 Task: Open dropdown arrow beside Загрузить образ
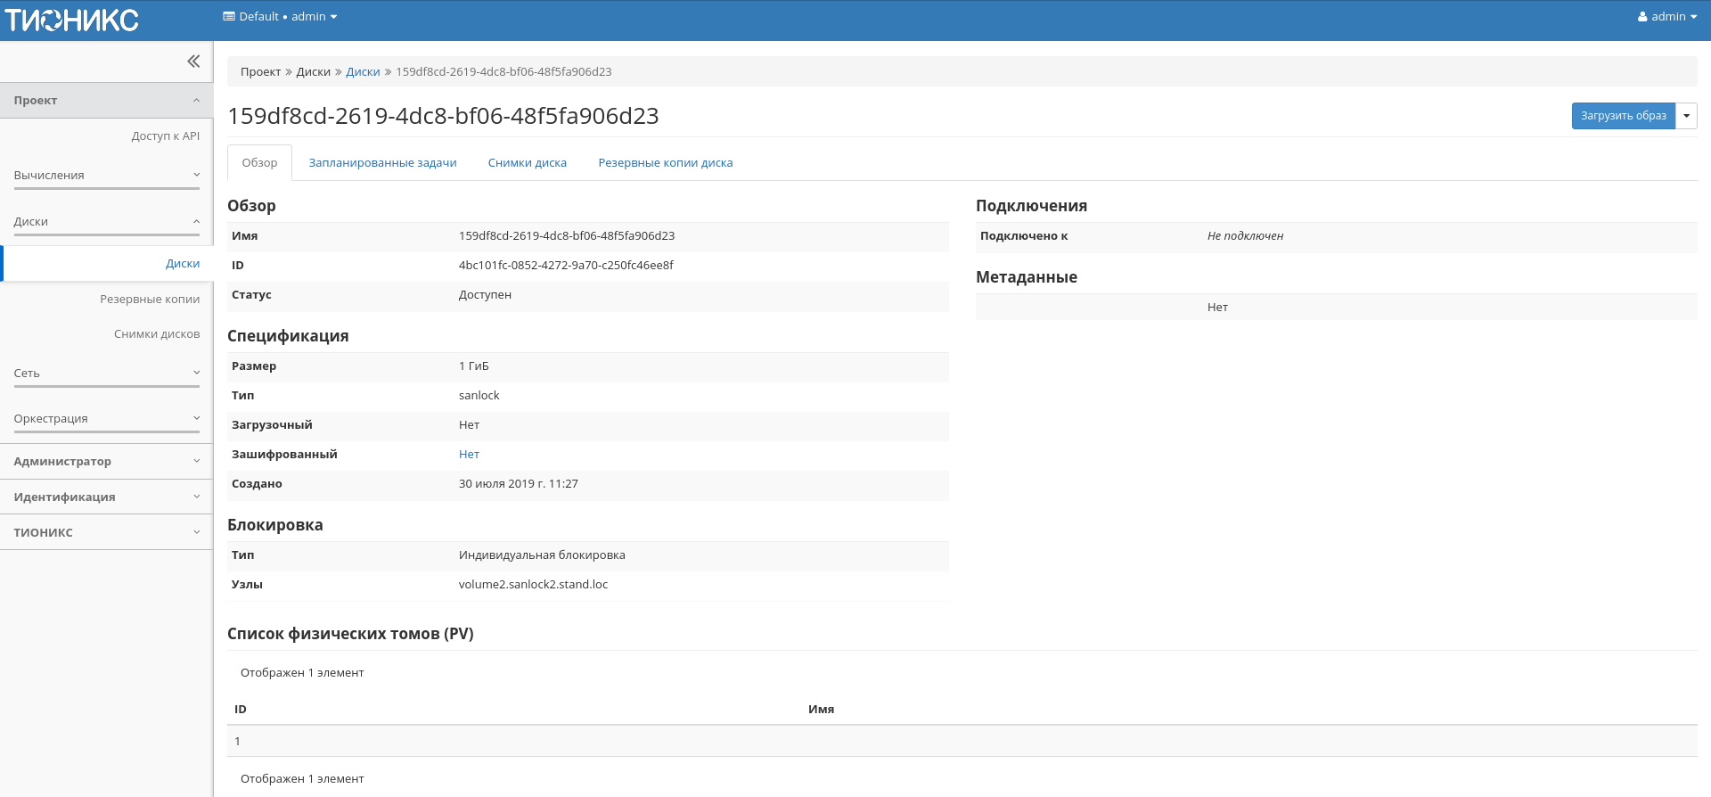click(1686, 116)
